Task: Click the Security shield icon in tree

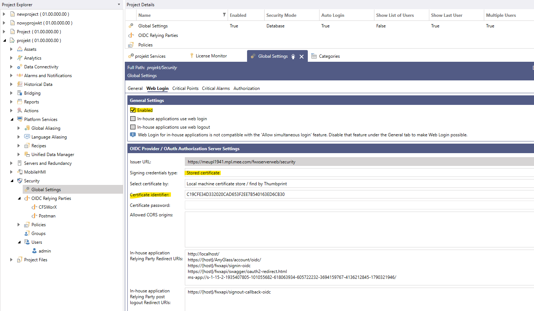Action: (x=20, y=181)
